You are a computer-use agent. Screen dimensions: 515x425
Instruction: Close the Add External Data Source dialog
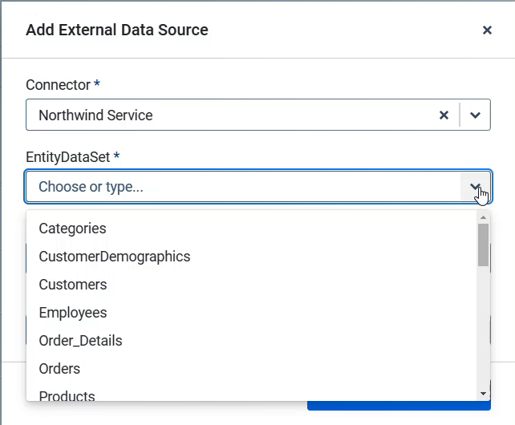tap(487, 30)
